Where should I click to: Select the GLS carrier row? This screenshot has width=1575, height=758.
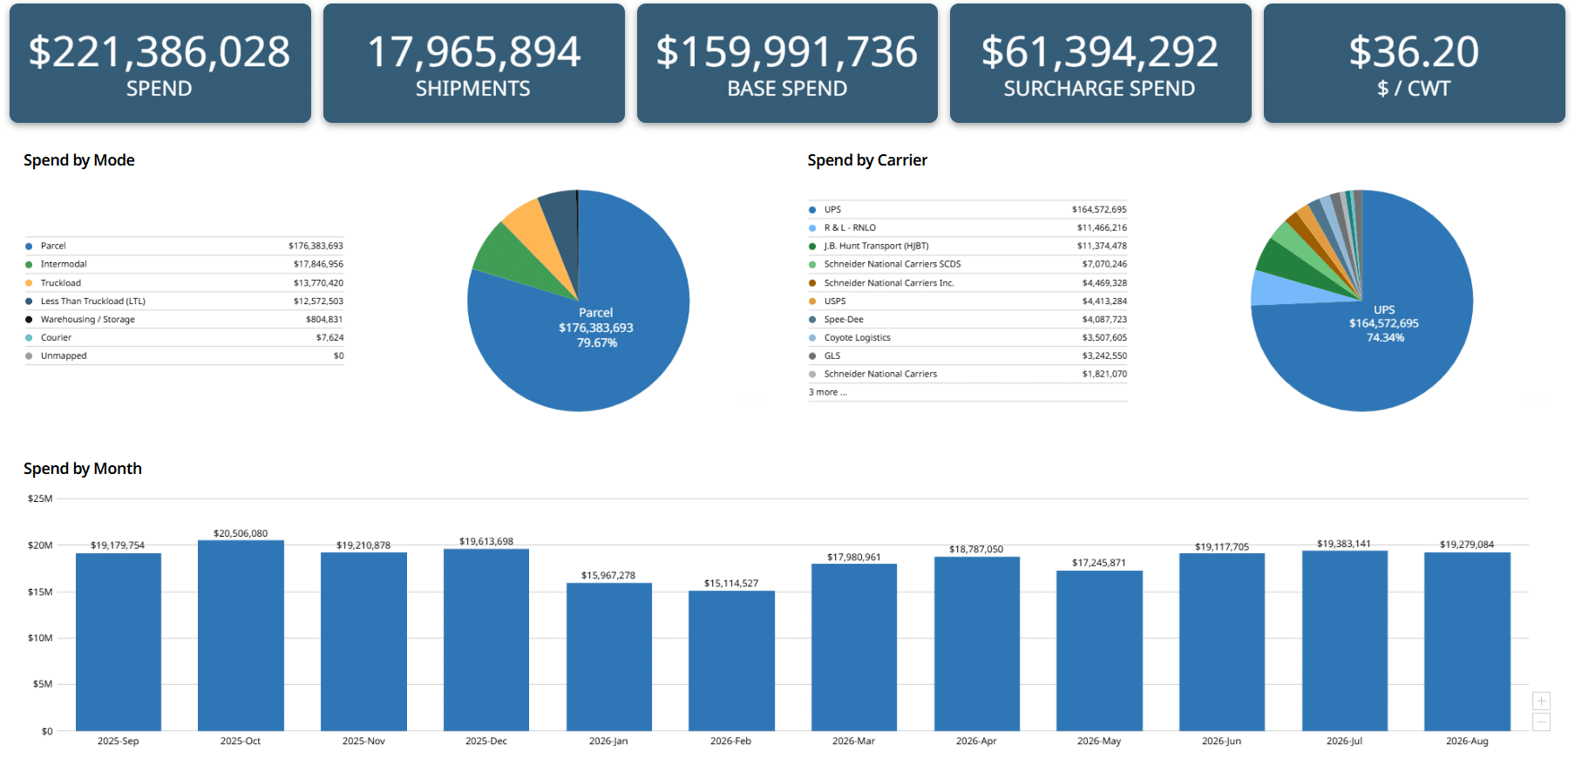[x=967, y=355]
